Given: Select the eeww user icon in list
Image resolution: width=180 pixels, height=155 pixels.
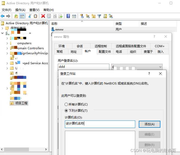Looking at the screenshot, I should [x=53, y=29].
